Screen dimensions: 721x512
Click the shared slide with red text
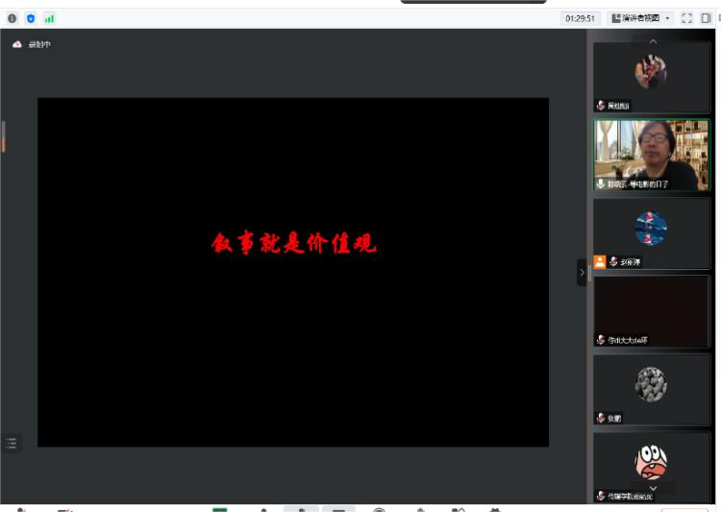[293, 272]
